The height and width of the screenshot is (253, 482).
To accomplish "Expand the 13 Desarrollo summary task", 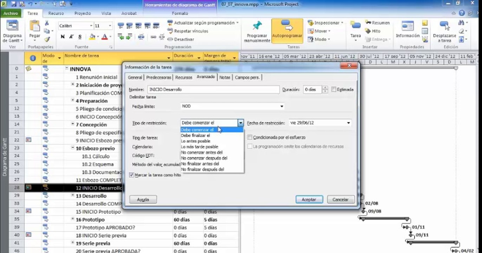I will pos(73,196).
